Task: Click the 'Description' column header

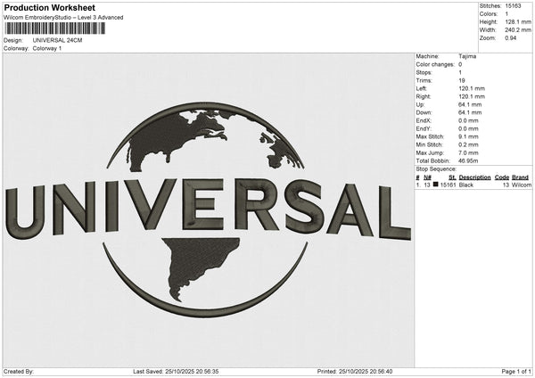Action: (x=474, y=177)
